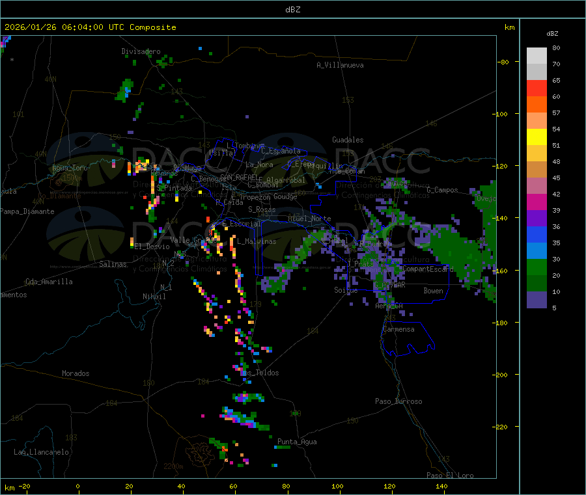Click the CompantEscard location label
Screen dimensions: 586x495
click(428, 269)
